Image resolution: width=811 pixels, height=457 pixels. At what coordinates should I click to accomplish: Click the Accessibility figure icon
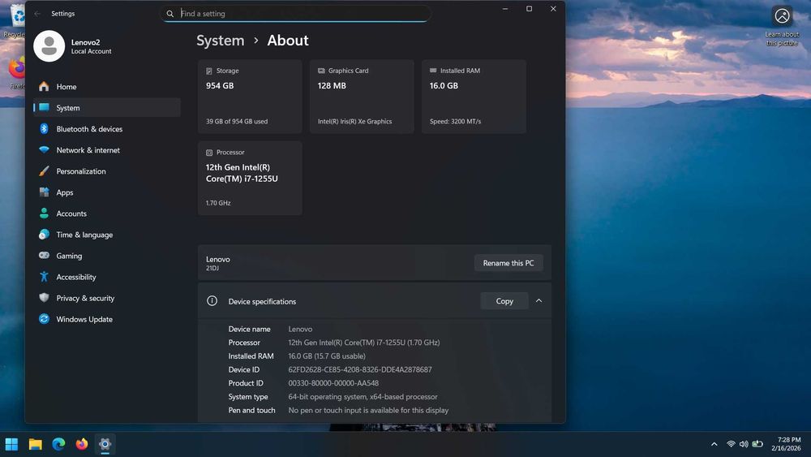point(44,277)
